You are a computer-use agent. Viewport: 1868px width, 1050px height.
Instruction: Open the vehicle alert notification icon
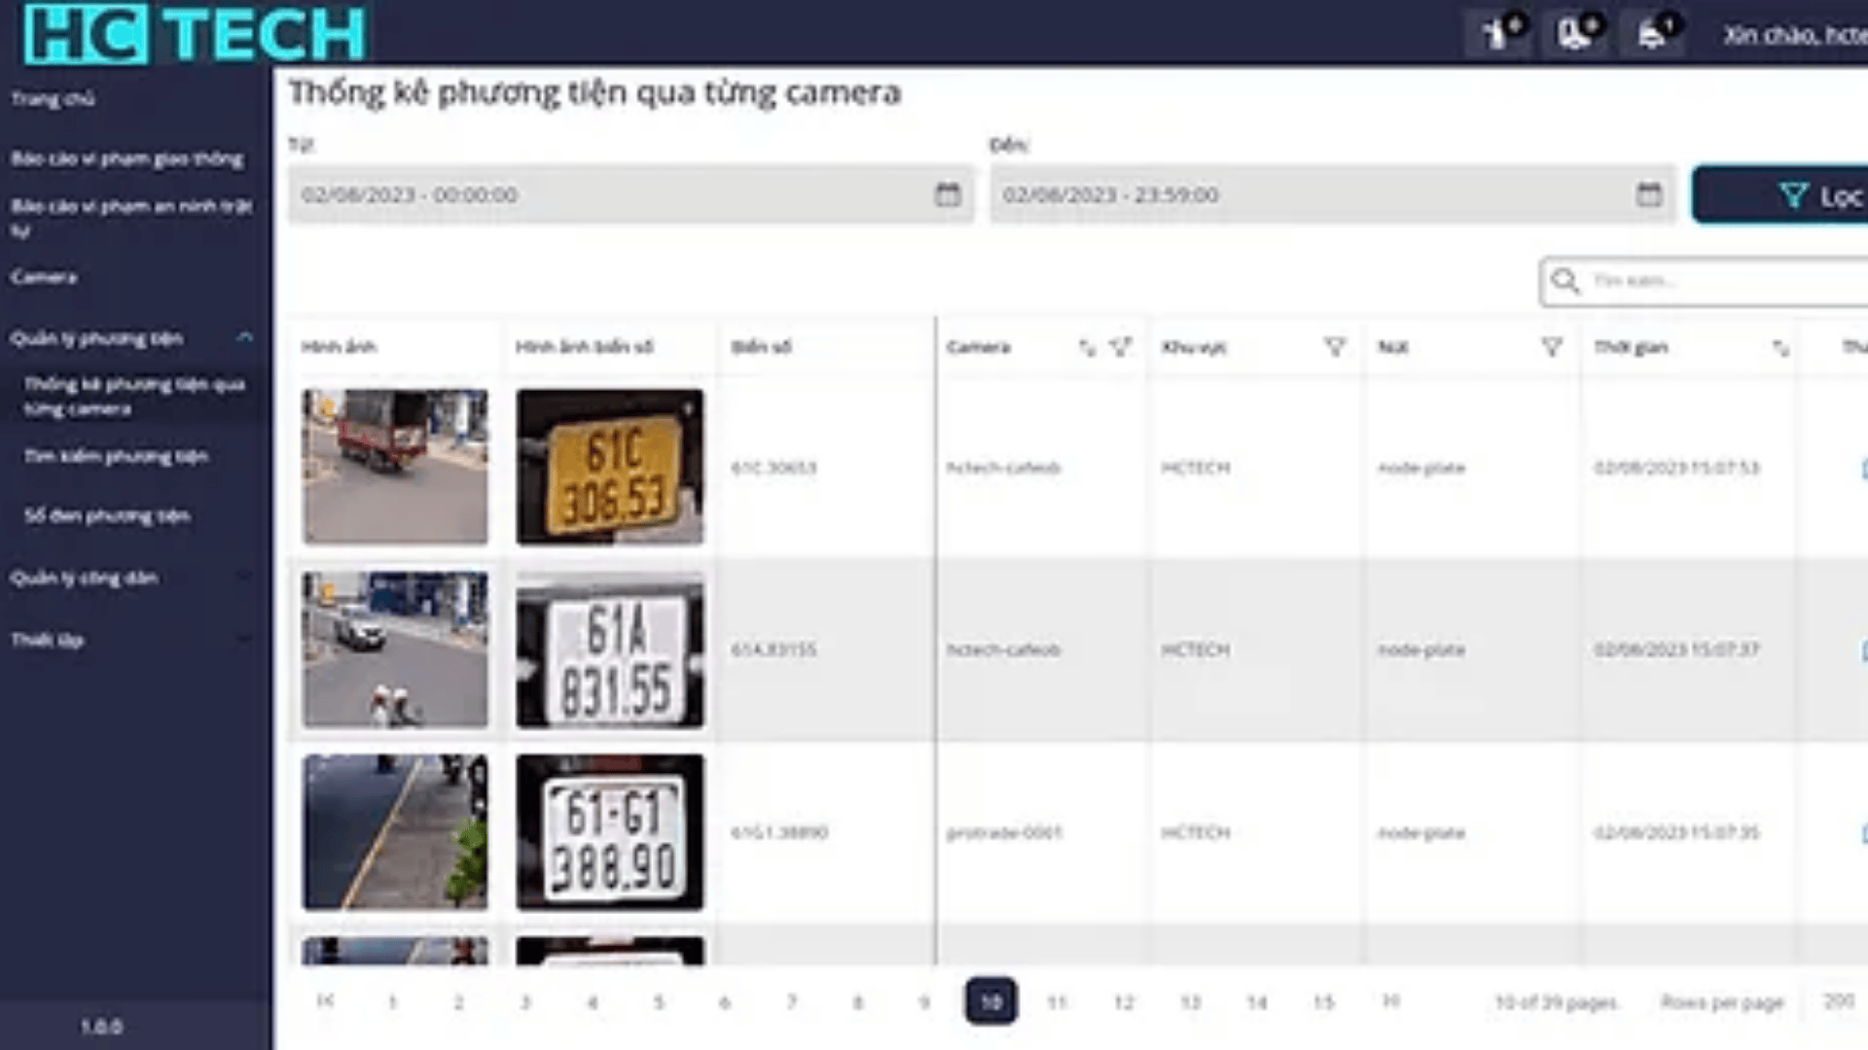click(x=1576, y=34)
